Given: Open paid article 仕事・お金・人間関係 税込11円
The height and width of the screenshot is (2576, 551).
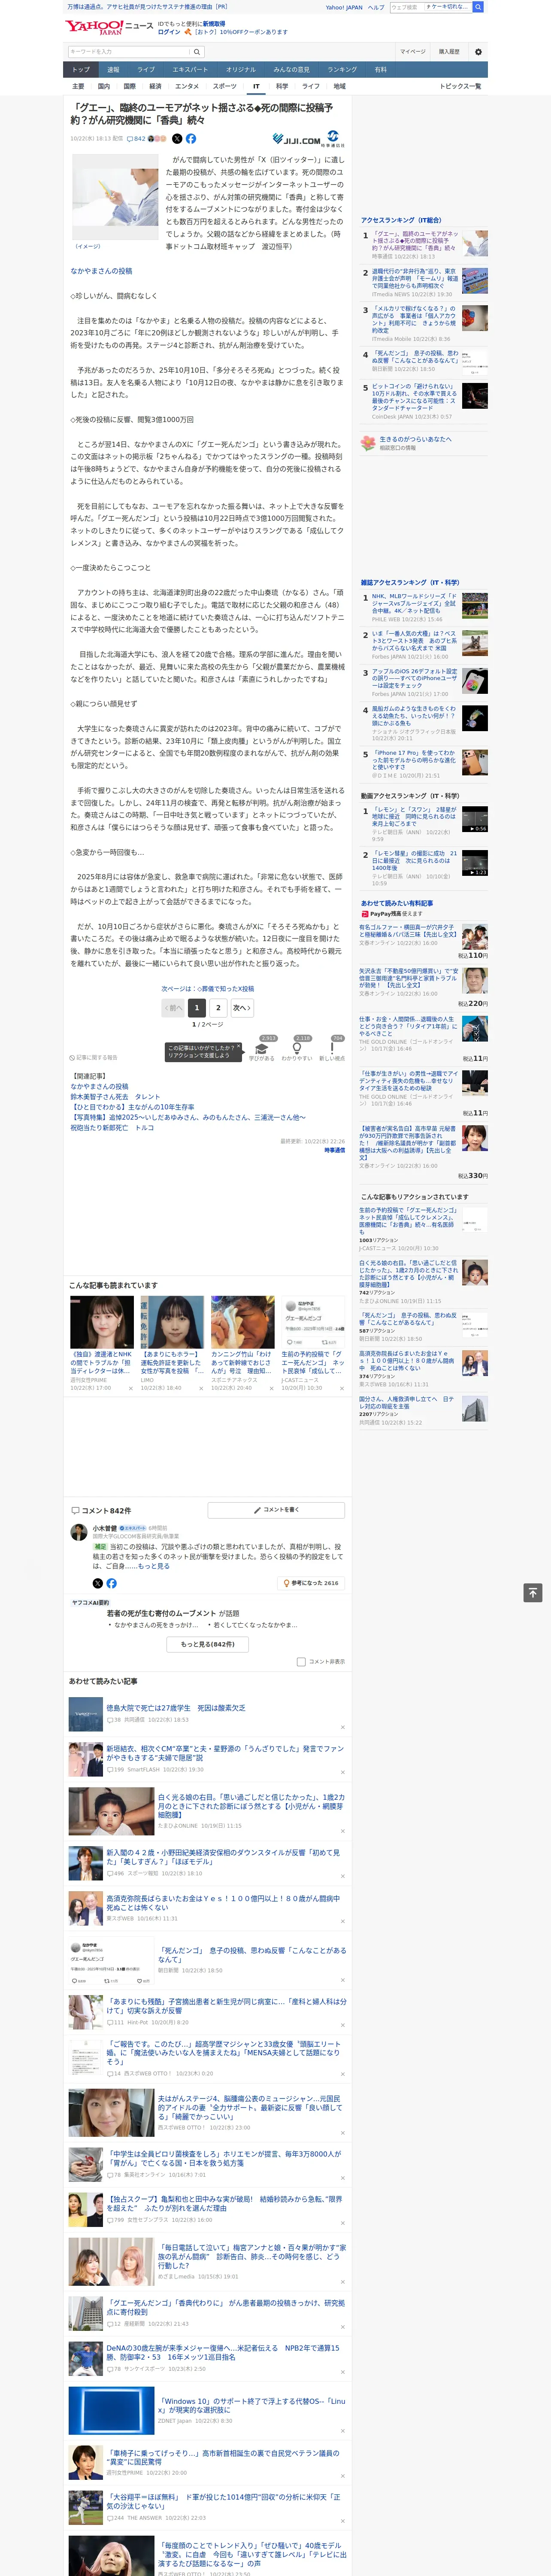Looking at the screenshot, I should [x=408, y=1026].
